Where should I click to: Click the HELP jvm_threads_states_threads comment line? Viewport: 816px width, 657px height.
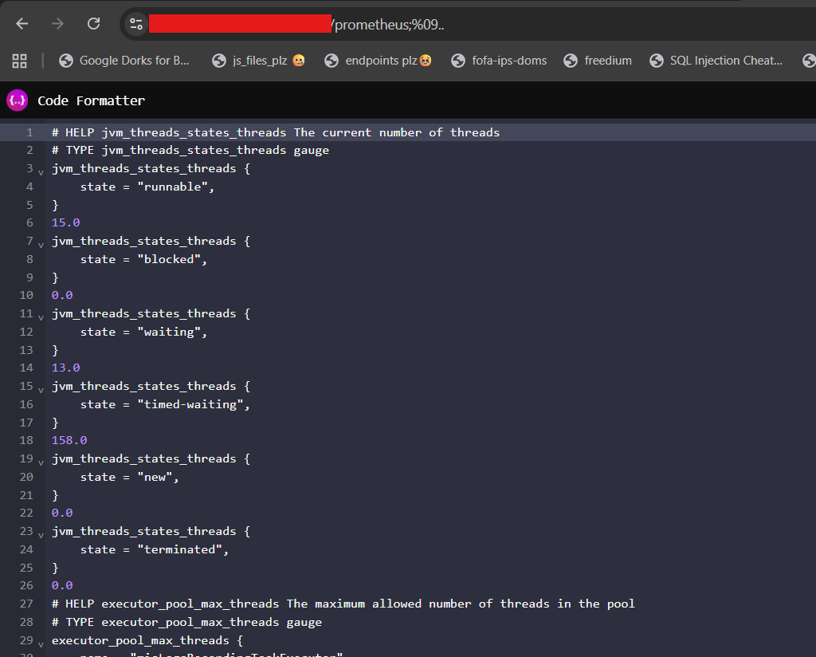[275, 132]
